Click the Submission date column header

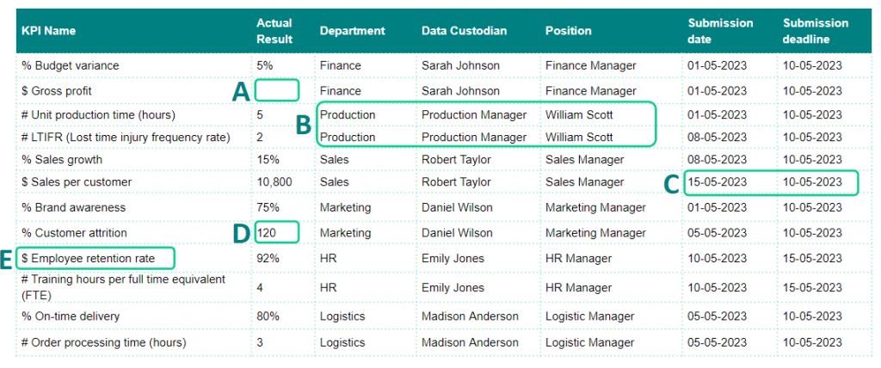[x=720, y=31]
